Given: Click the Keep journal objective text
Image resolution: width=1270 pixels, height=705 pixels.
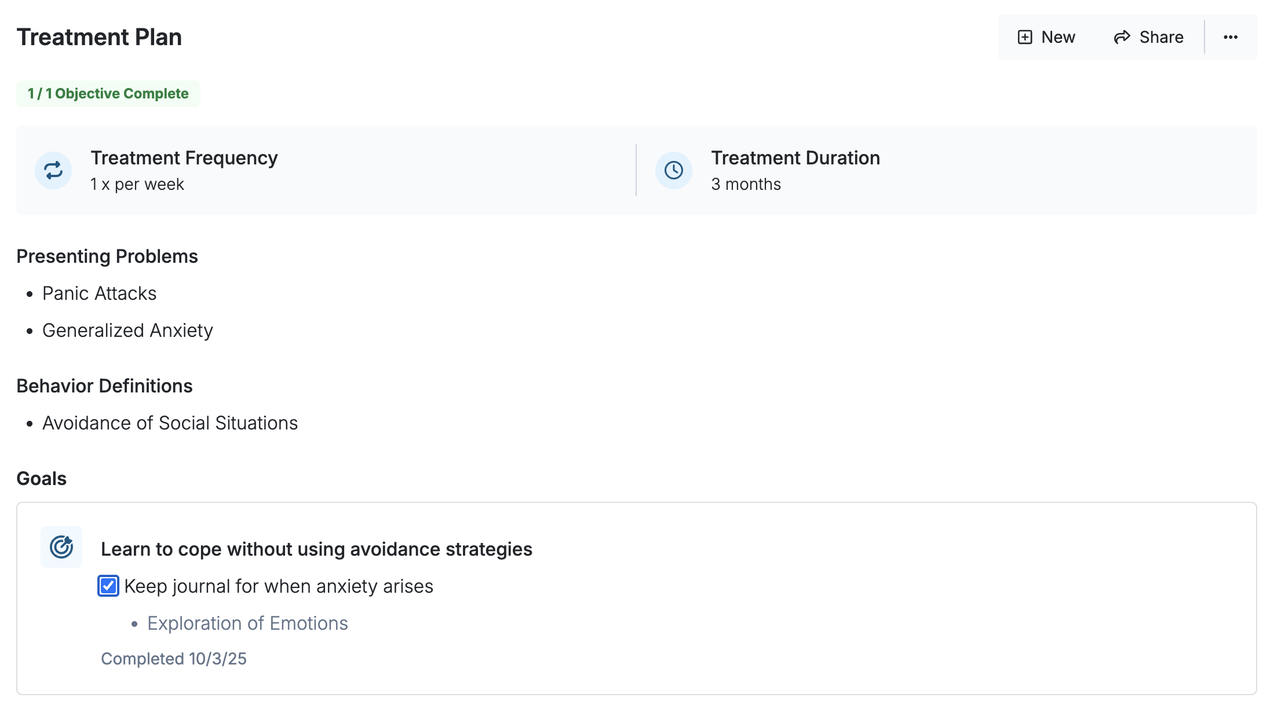Looking at the screenshot, I should (x=279, y=586).
